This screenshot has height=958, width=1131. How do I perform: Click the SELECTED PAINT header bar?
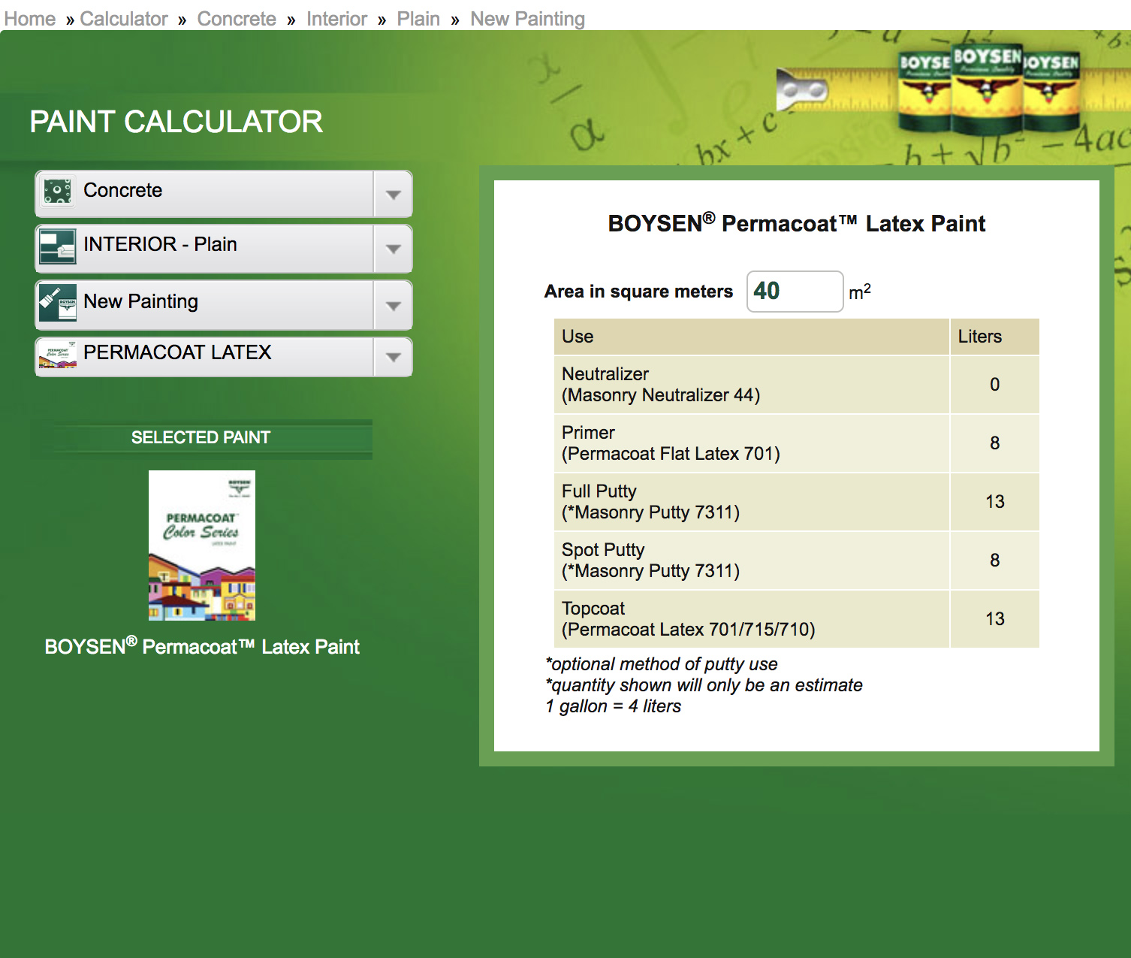click(201, 438)
